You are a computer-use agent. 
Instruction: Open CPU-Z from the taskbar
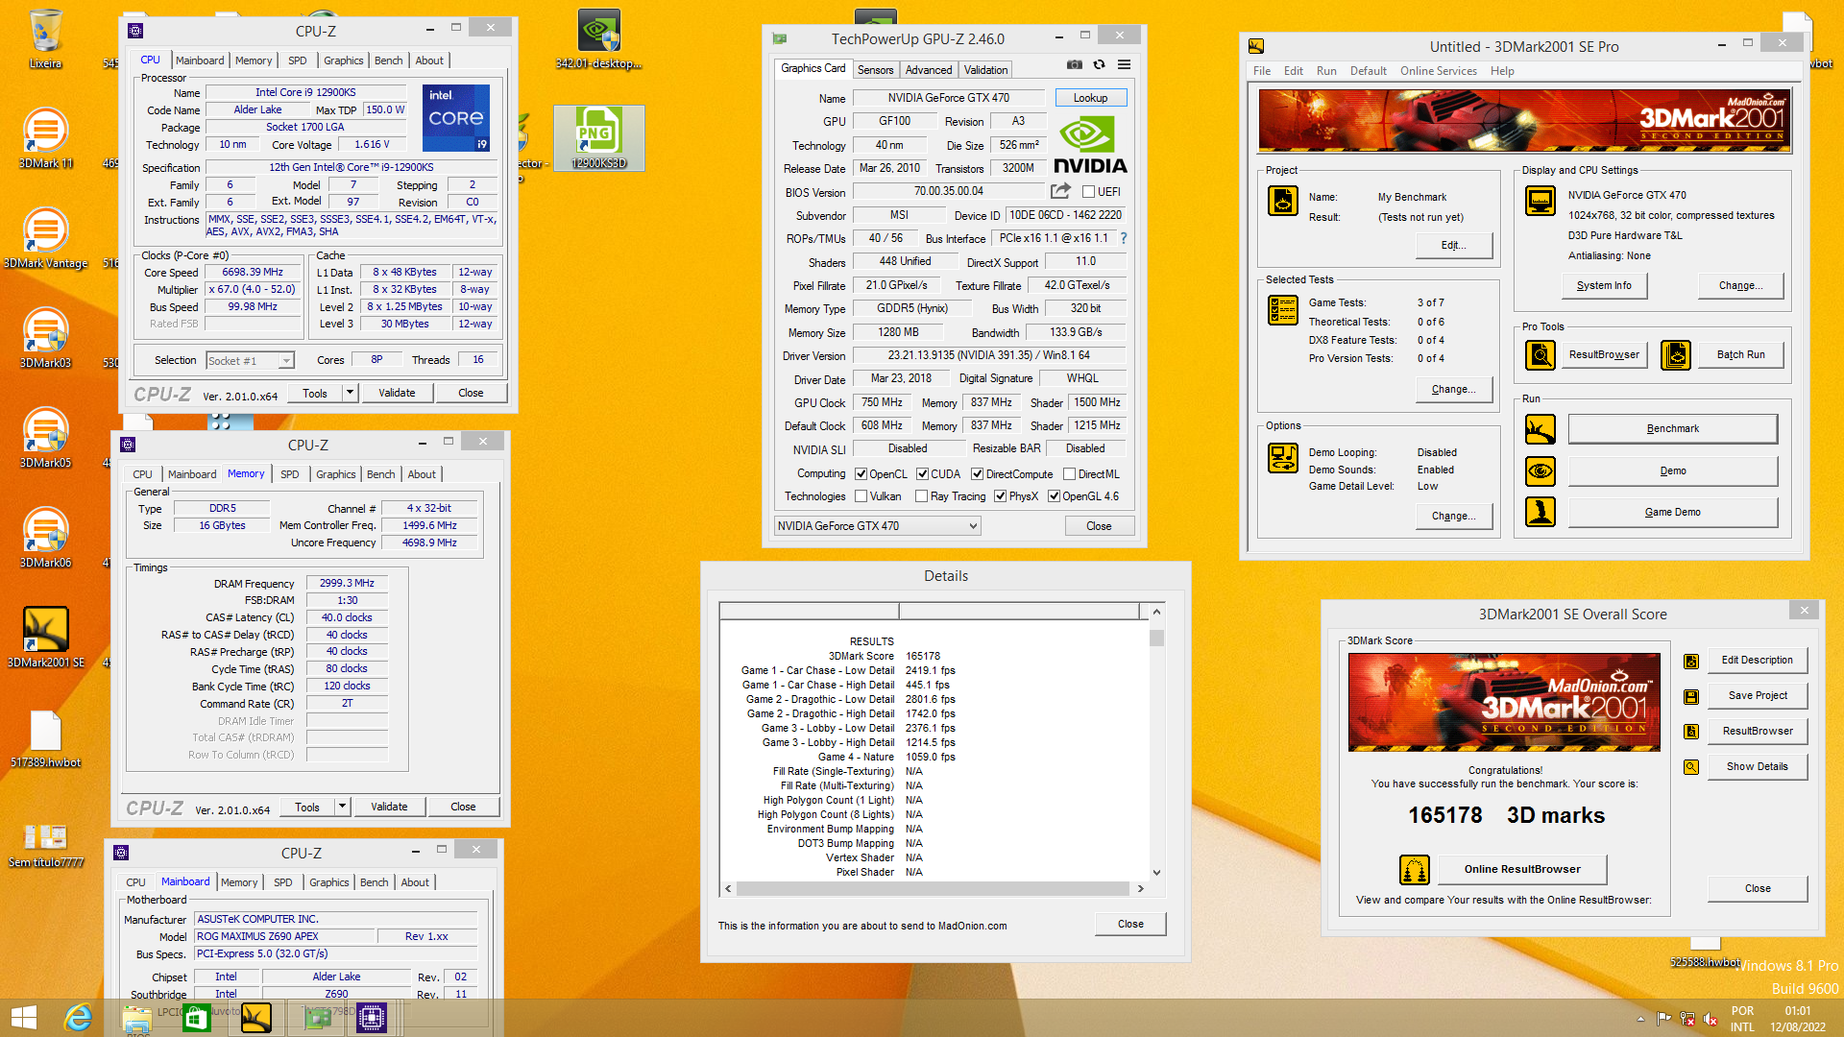click(x=372, y=1017)
